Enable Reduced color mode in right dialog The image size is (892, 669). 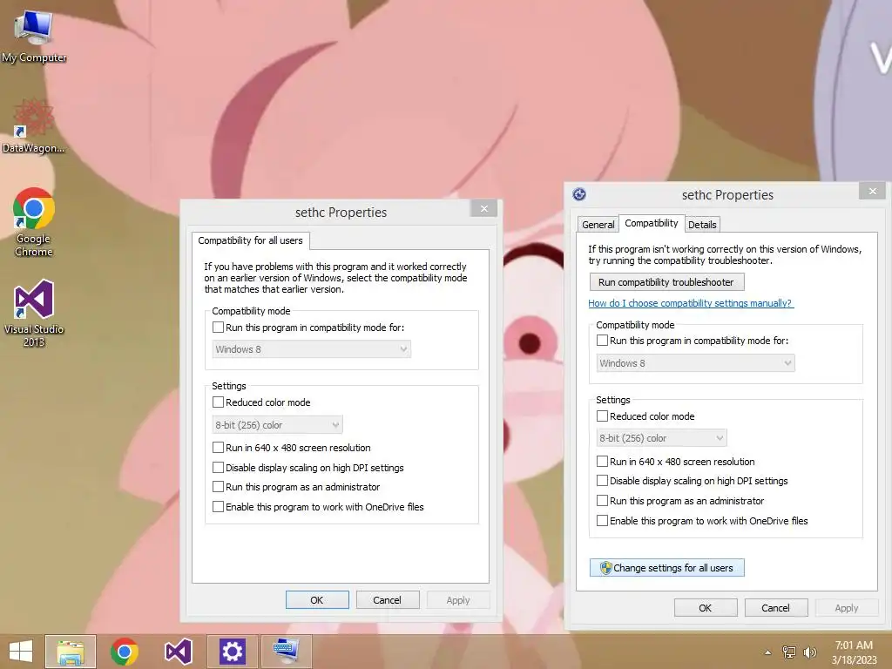(x=602, y=416)
